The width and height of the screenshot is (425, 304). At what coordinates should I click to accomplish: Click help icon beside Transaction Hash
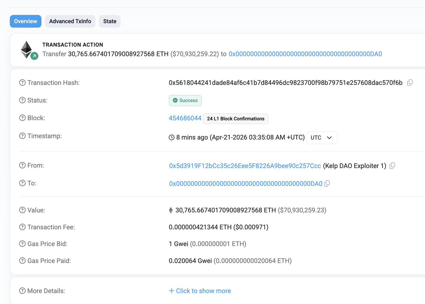click(22, 83)
